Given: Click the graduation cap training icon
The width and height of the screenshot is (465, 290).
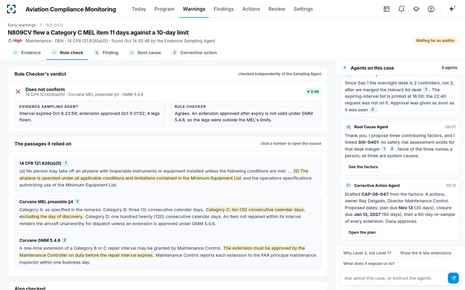Looking at the screenshot, I should click(416, 9).
